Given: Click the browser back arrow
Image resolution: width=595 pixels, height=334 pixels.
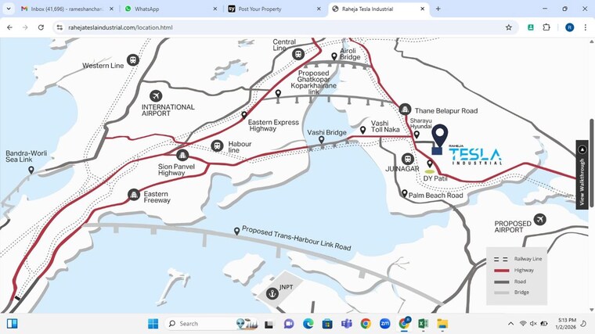Looking at the screenshot, I should pos(10,27).
